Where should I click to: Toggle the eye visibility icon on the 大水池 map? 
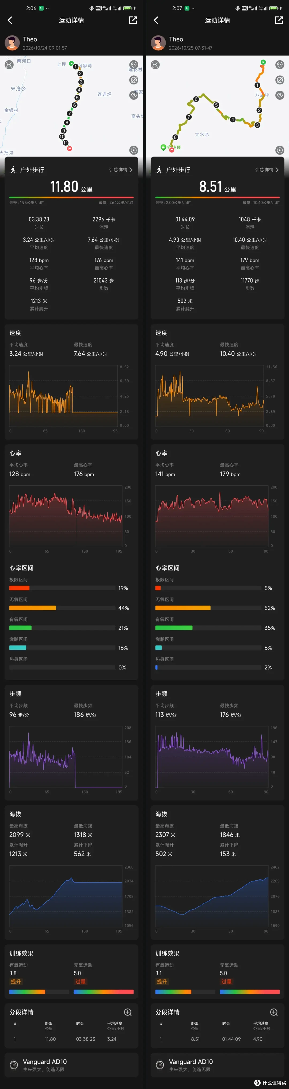pyautogui.click(x=280, y=95)
